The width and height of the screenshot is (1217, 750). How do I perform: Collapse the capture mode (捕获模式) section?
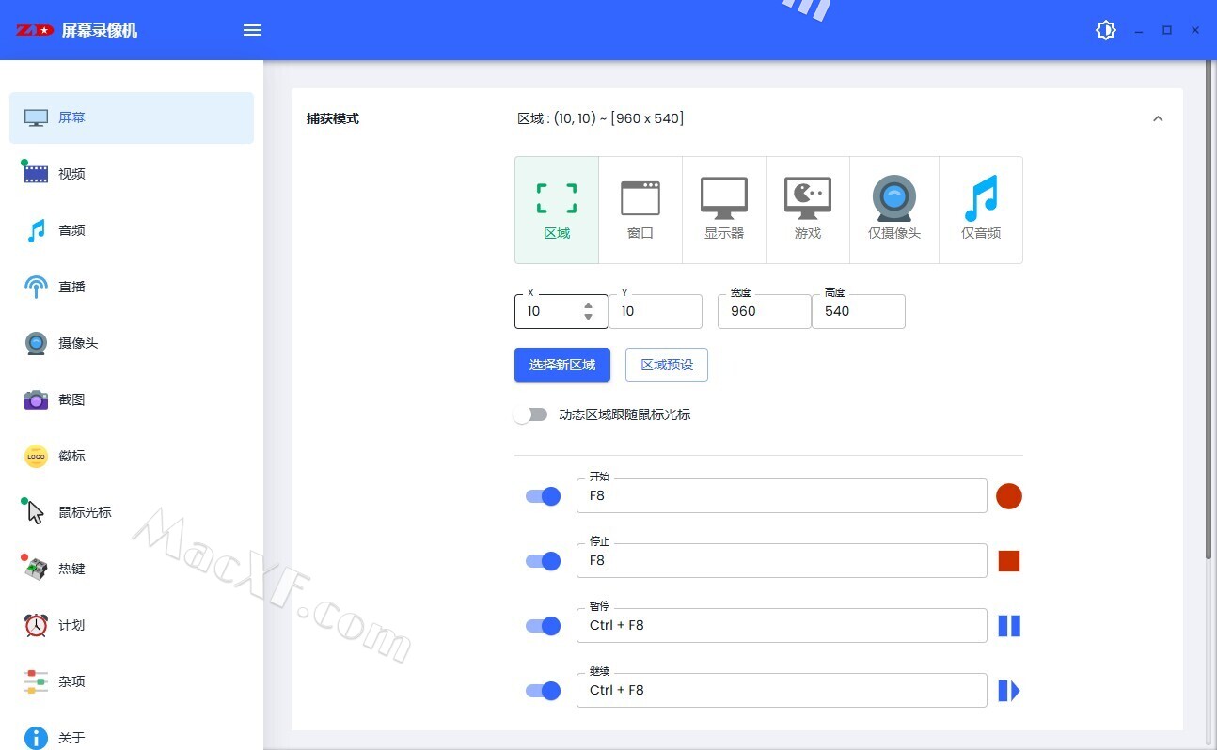click(x=1158, y=118)
